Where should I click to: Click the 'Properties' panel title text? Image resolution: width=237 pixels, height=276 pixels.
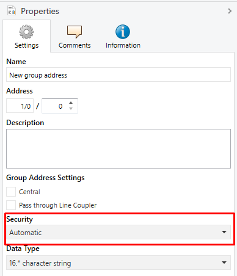pyautogui.click(x=40, y=11)
